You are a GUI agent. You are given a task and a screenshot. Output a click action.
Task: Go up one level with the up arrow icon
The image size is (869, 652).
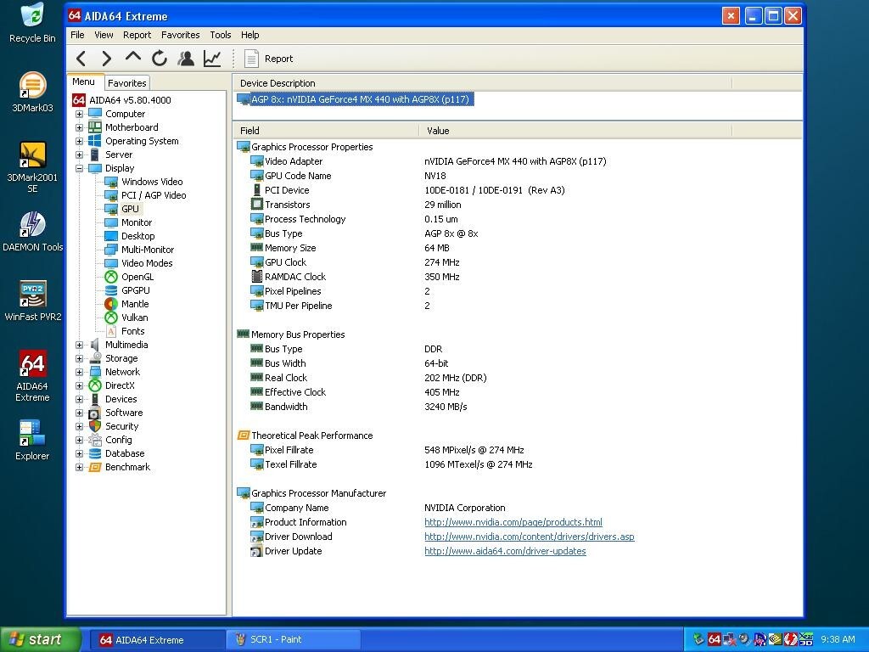tap(133, 57)
